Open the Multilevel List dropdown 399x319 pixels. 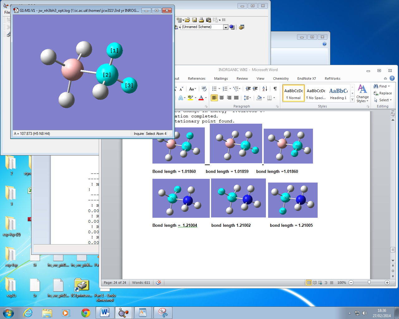[239, 89]
